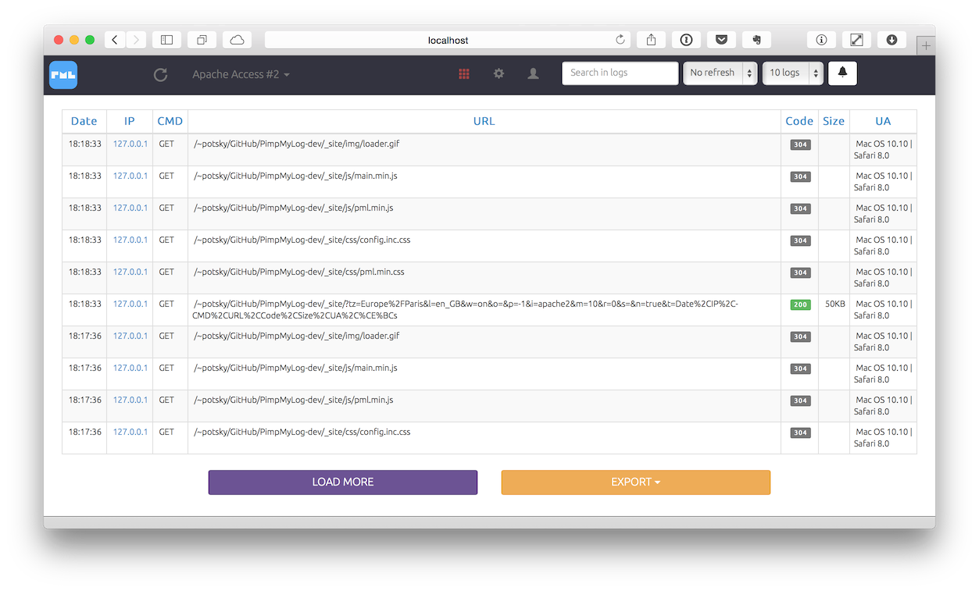
Task: Click the UA column header
Action: point(883,121)
